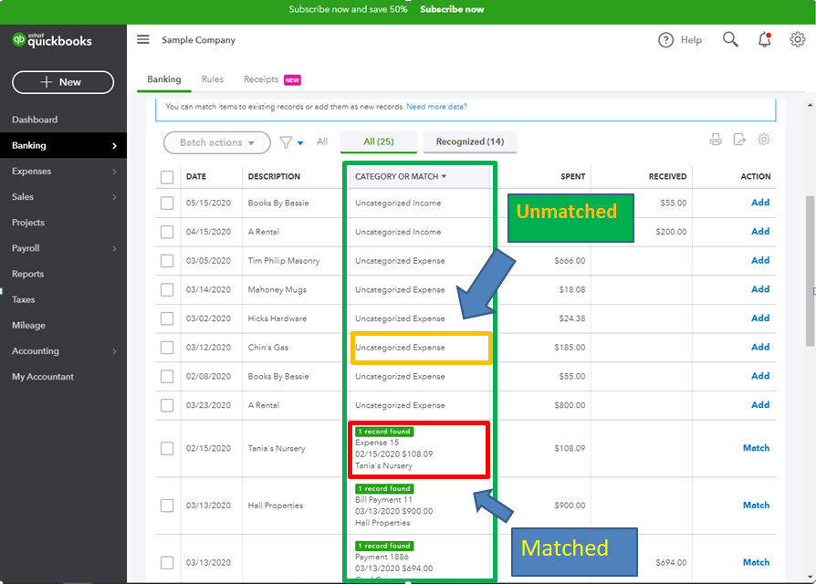The height and width of the screenshot is (584, 816).
Task: Click the All filter label
Action: [322, 141]
